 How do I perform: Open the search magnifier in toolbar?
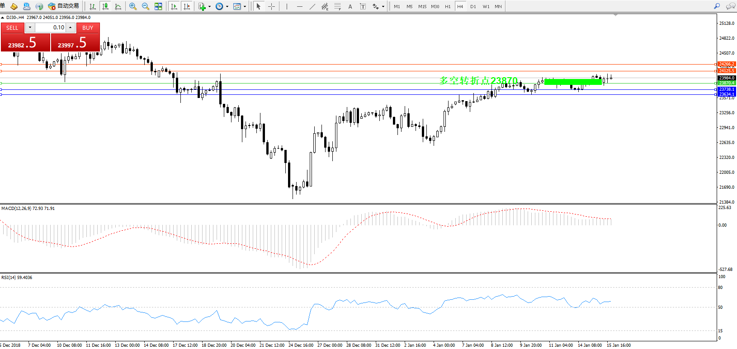717,6
